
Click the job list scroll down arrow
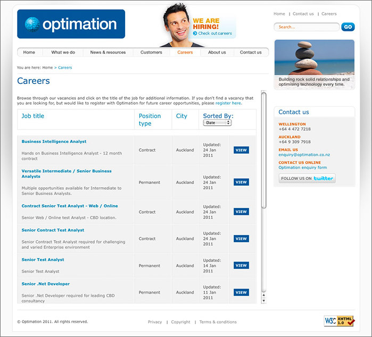pos(263,301)
